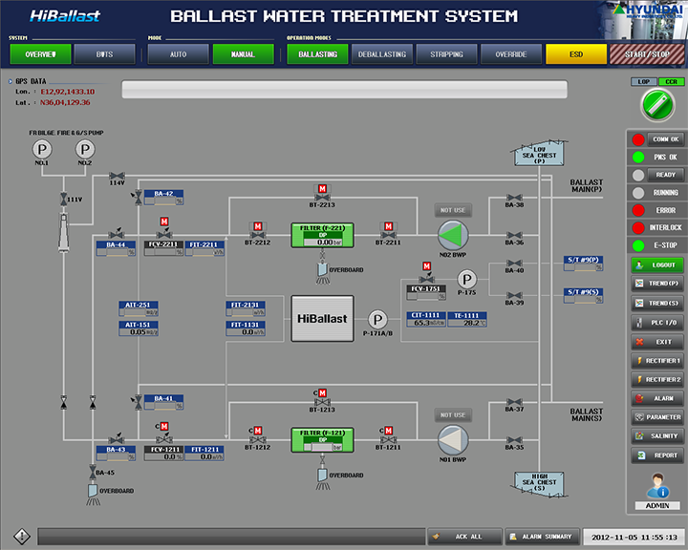The height and width of the screenshot is (550, 688).
Task: Select DEBALLASTING operation mode
Action: tap(382, 54)
